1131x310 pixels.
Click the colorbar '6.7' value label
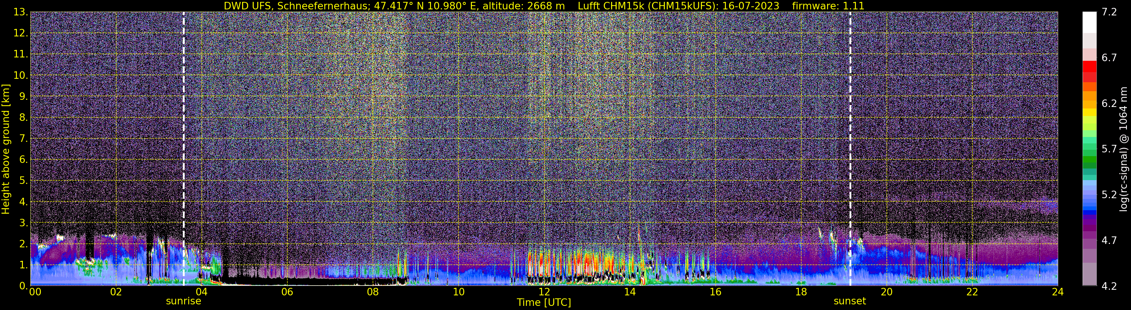pos(1109,58)
